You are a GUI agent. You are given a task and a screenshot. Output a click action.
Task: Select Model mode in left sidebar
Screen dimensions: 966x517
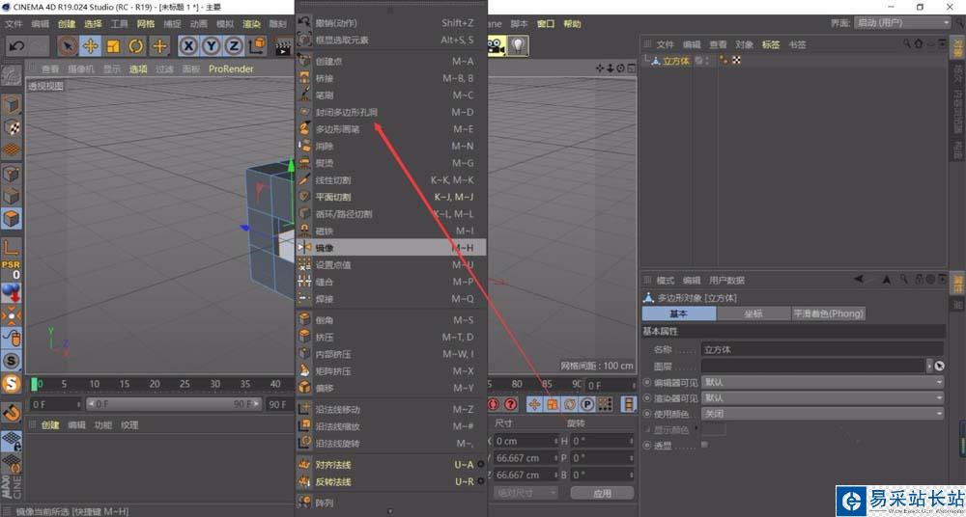pos(11,105)
